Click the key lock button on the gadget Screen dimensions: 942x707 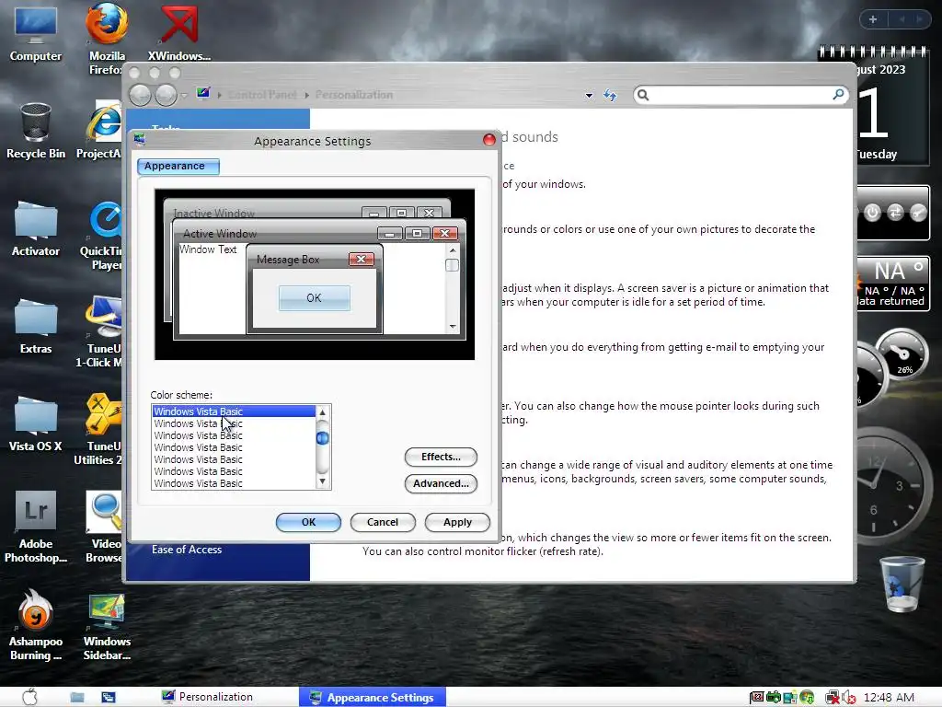[x=918, y=213]
